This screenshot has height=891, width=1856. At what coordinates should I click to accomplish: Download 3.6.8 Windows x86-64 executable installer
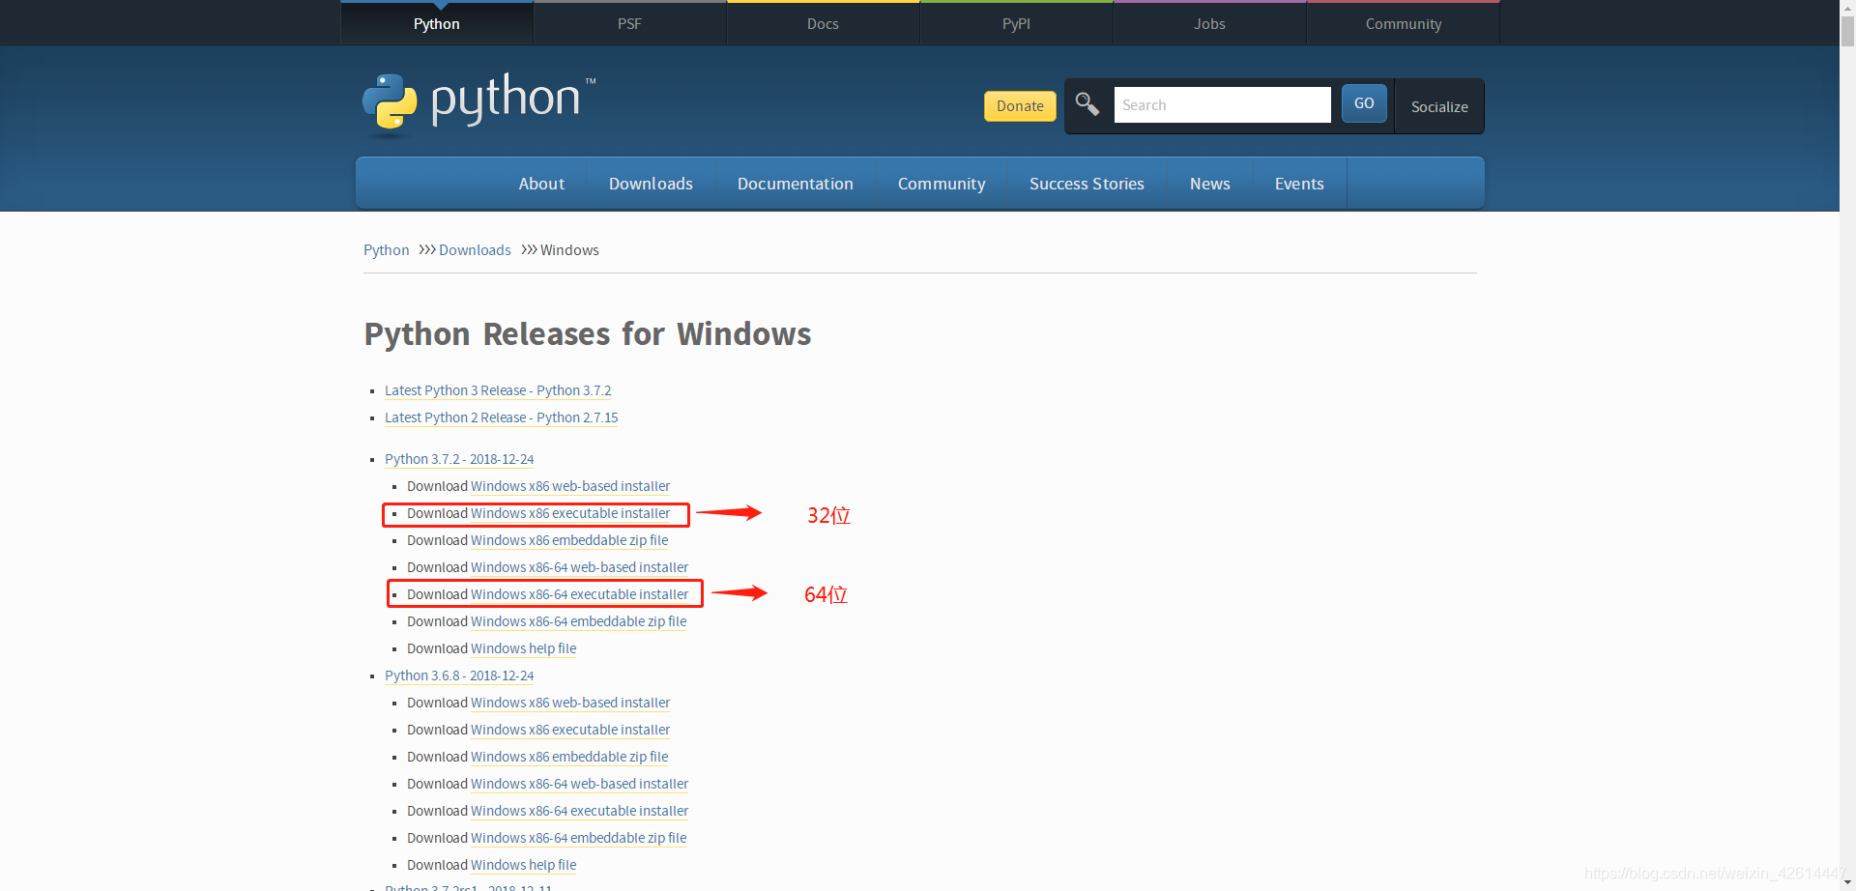pyautogui.click(x=580, y=811)
